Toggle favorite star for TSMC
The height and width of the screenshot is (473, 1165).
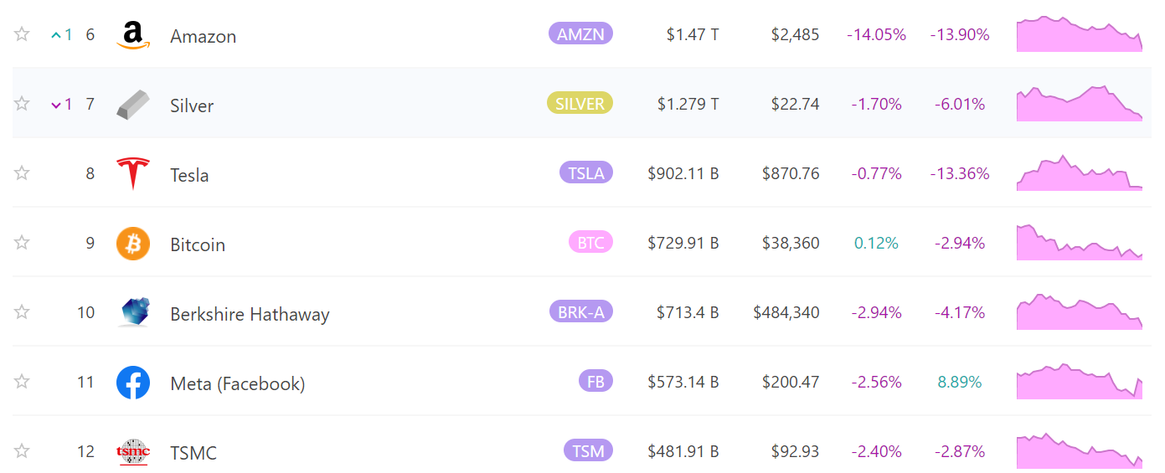point(22,451)
